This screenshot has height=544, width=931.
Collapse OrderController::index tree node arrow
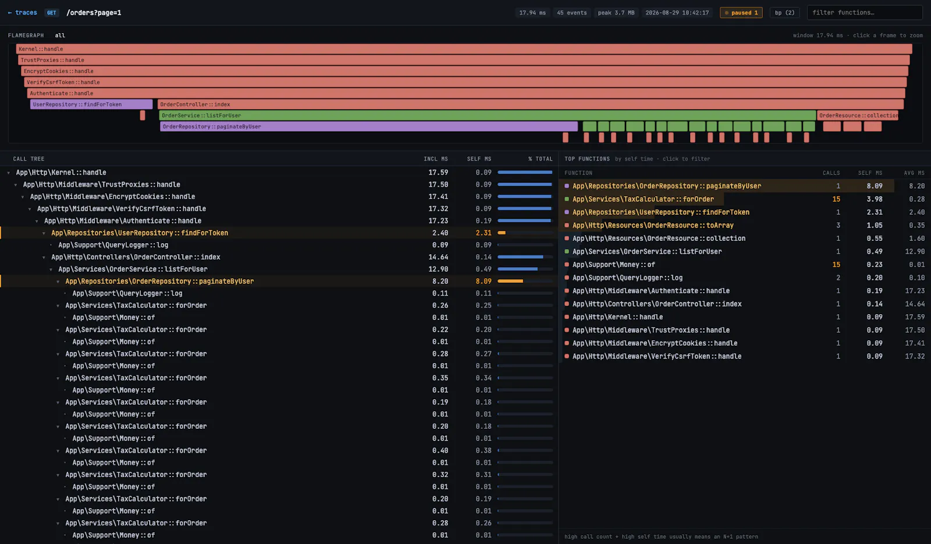tap(44, 257)
